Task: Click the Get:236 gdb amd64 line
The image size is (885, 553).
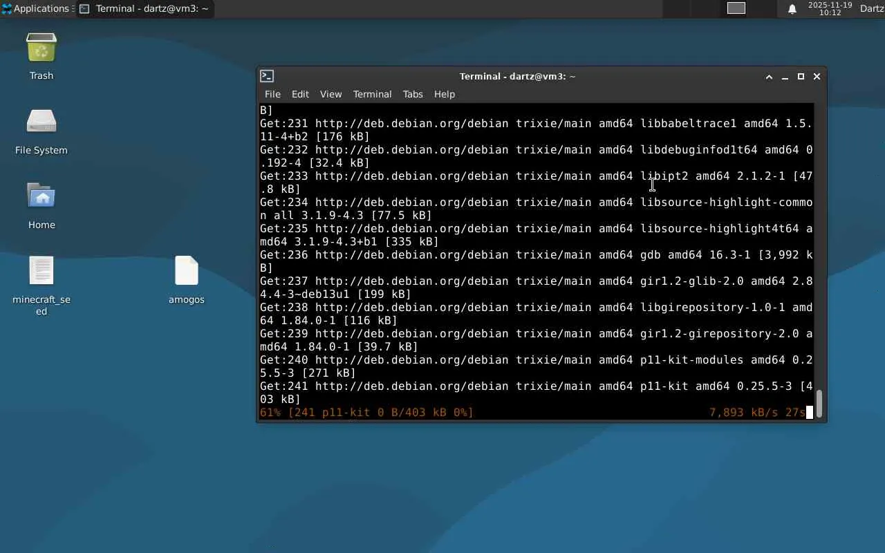Action: click(536, 261)
